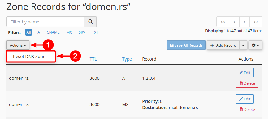Click the search magnifier icon button
Screen dimensions: 268x119
click(90, 22)
